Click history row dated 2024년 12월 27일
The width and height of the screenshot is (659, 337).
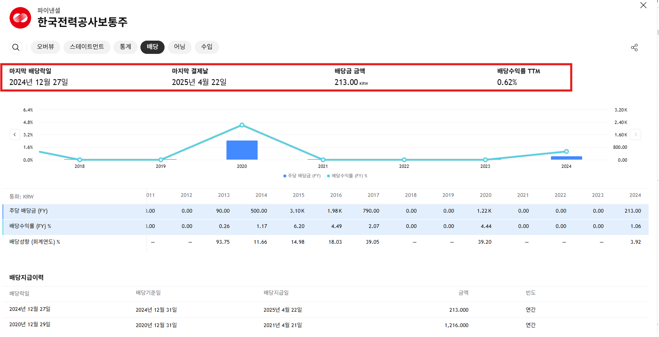click(325, 310)
